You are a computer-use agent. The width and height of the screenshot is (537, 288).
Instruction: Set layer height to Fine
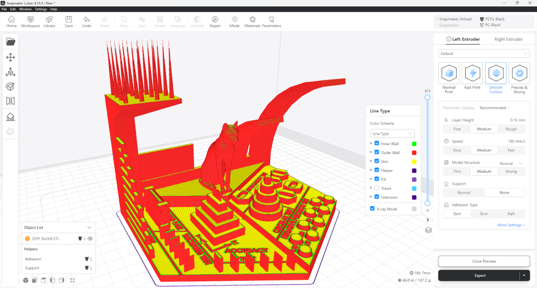tap(457, 129)
